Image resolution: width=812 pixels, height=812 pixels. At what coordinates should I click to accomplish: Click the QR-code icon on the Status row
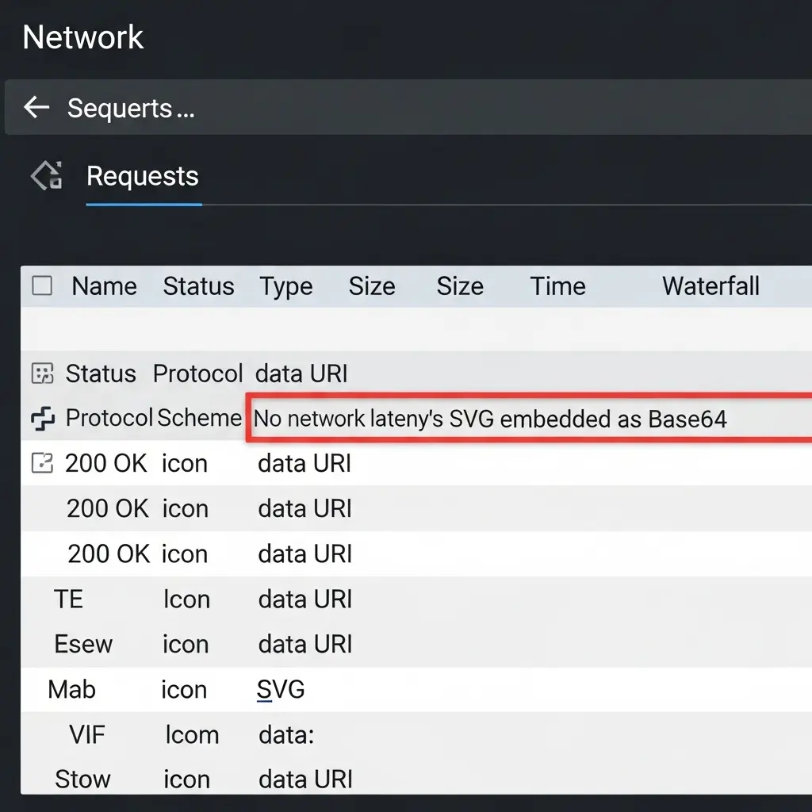coord(42,373)
